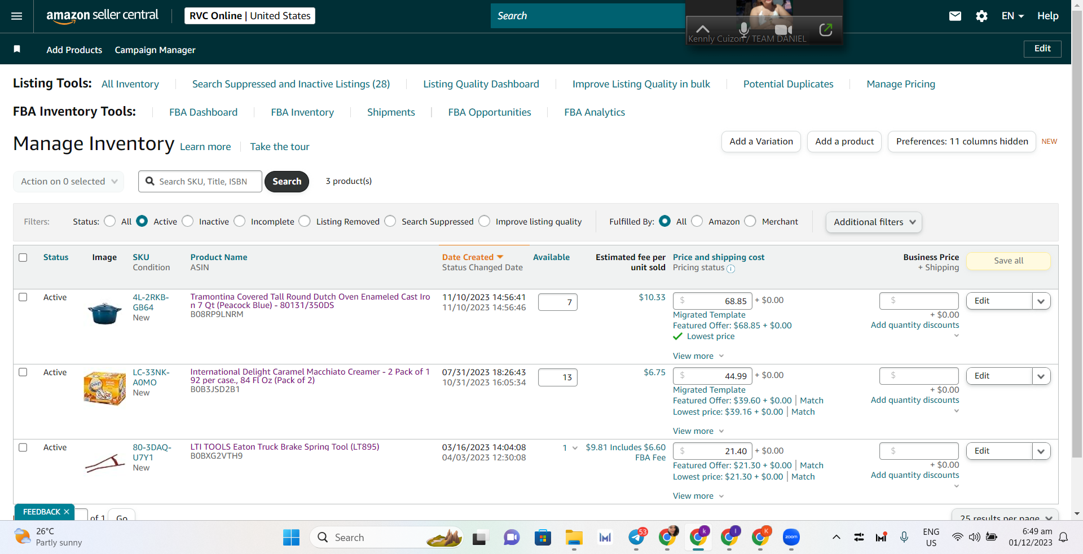Choose the Incomplete status filter
The height and width of the screenshot is (554, 1083).
click(x=240, y=221)
